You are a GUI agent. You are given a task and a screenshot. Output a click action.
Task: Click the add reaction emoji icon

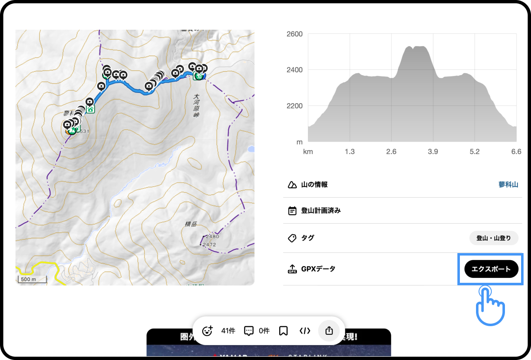(x=207, y=331)
